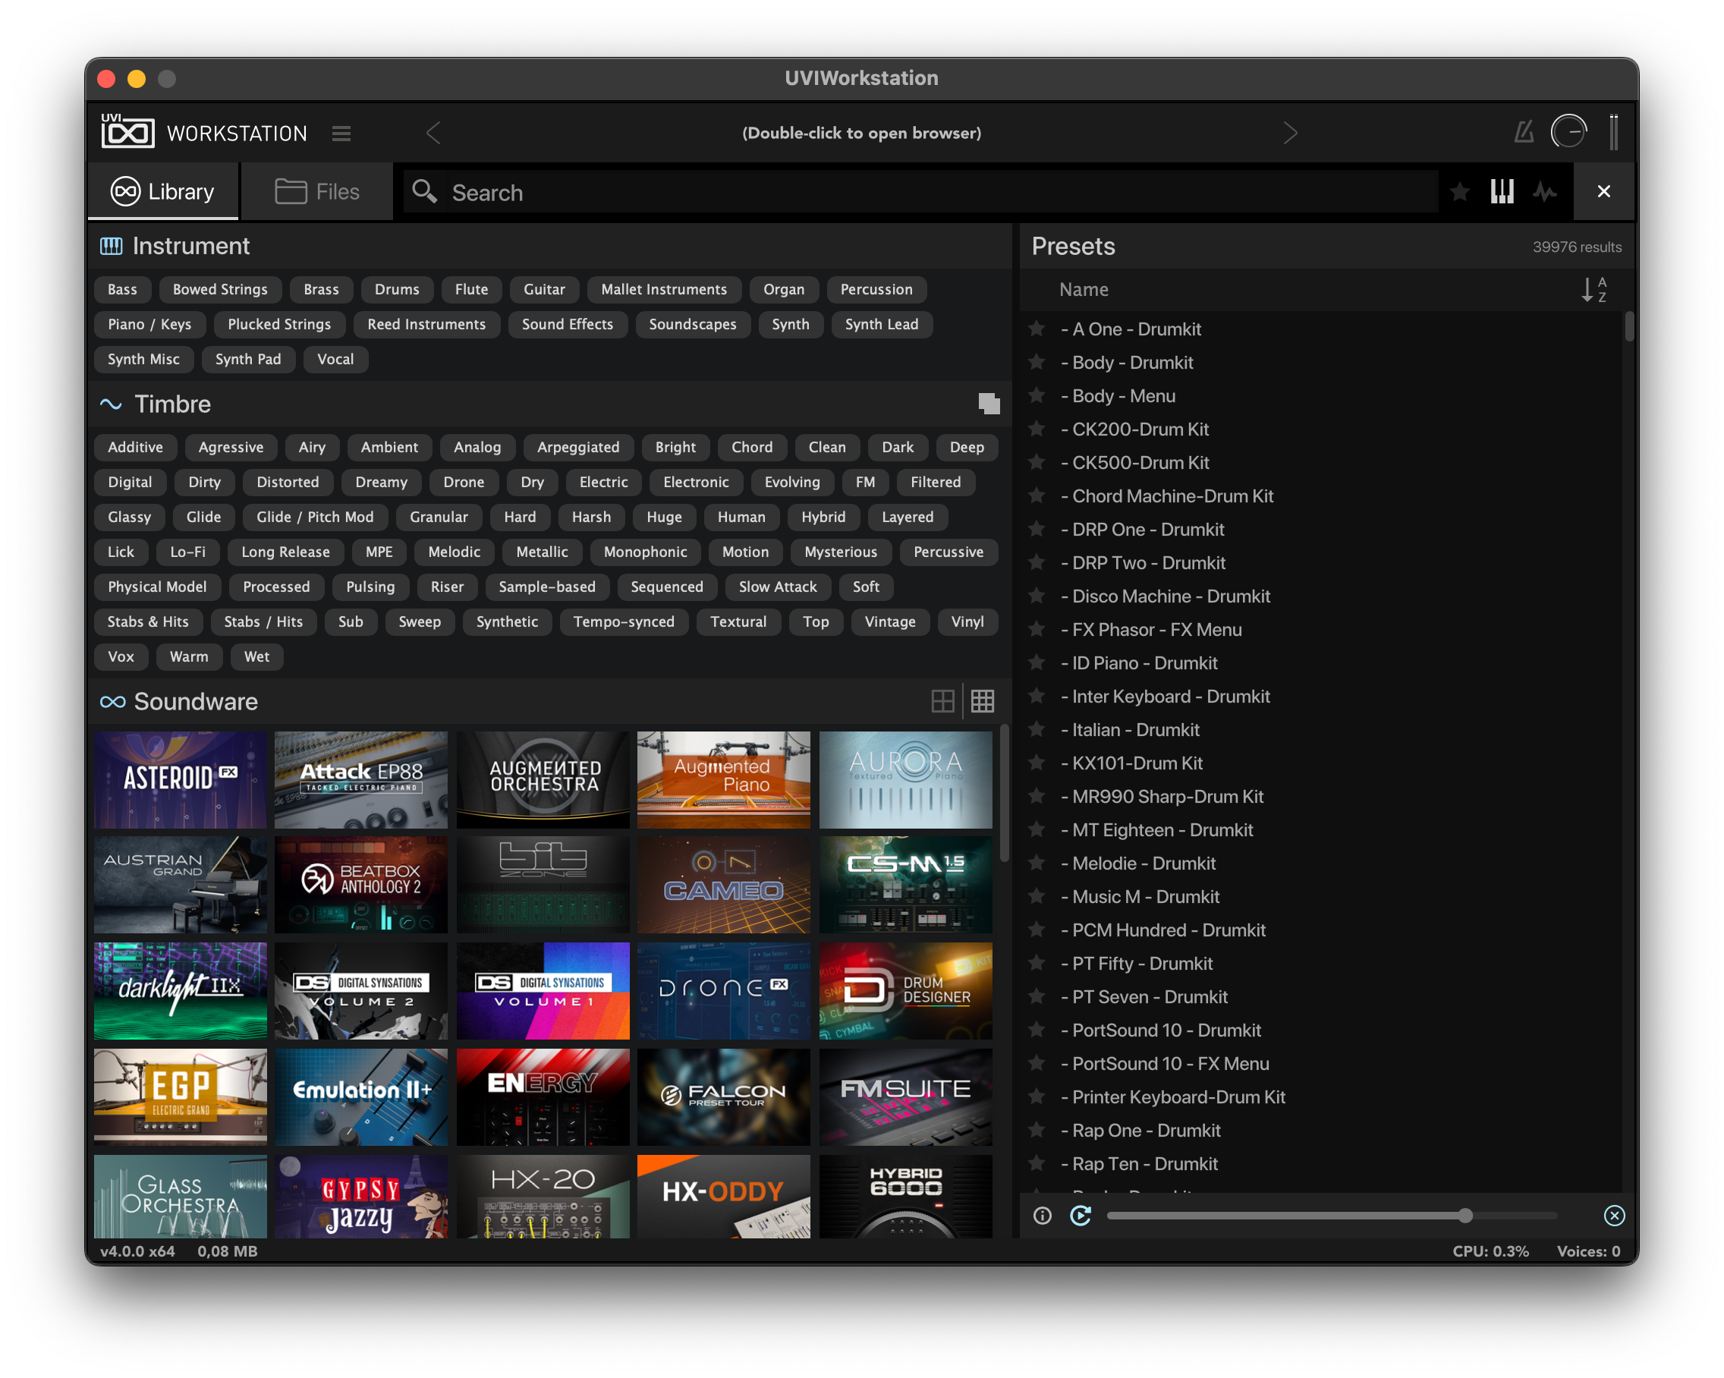Open the hamburger main menu
The image size is (1724, 1378).
(341, 134)
